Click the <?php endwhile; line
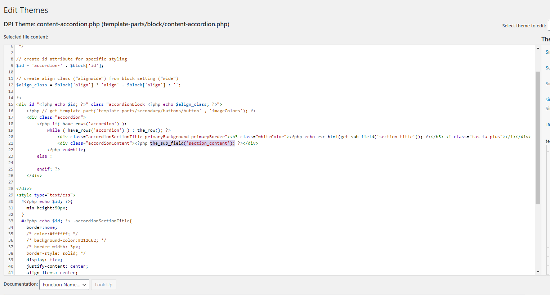 click(66, 150)
